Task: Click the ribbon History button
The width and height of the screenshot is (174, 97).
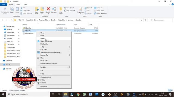Action: (88, 13)
